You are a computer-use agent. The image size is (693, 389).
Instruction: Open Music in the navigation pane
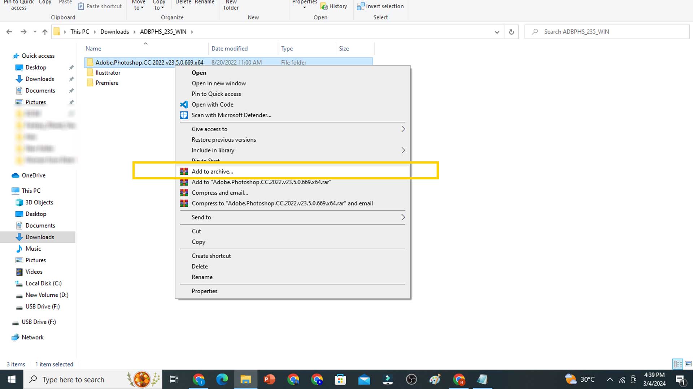click(33, 249)
